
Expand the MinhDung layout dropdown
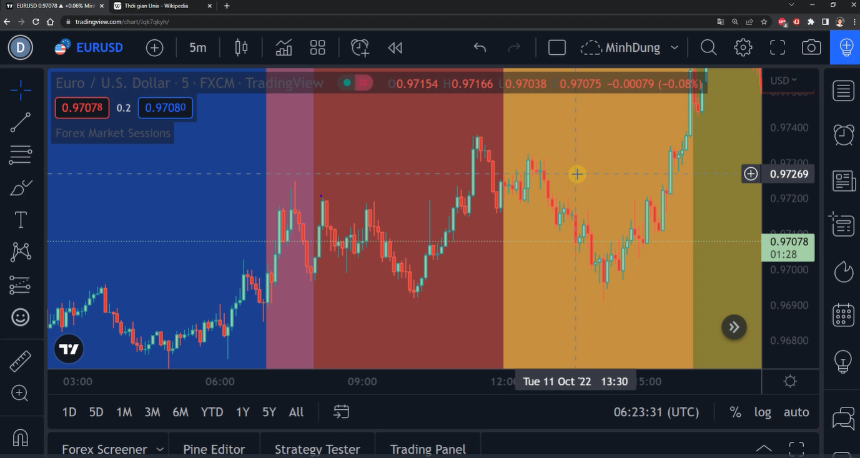tap(675, 47)
